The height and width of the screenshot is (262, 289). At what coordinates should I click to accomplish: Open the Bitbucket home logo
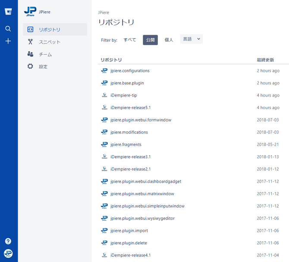pyautogui.click(x=8, y=11)
